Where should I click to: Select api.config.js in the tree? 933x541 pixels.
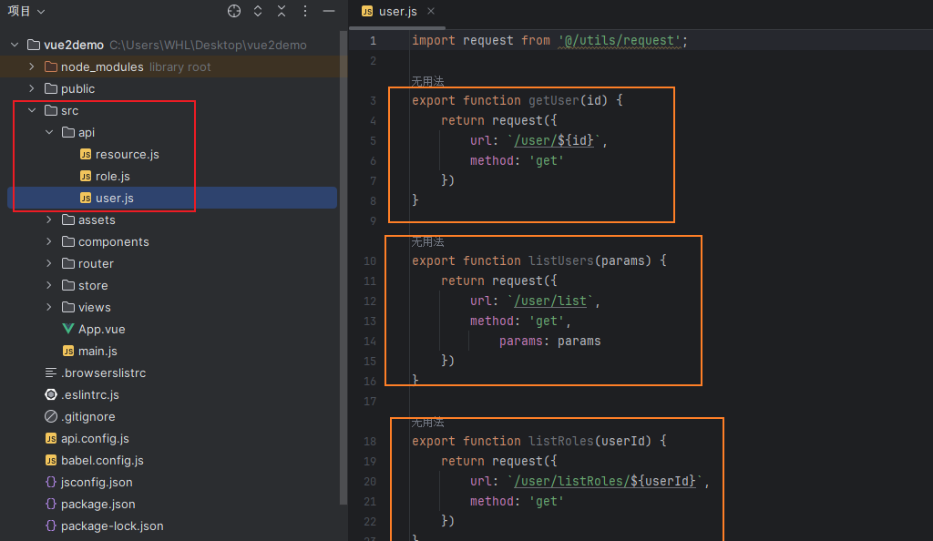(95, 439)
